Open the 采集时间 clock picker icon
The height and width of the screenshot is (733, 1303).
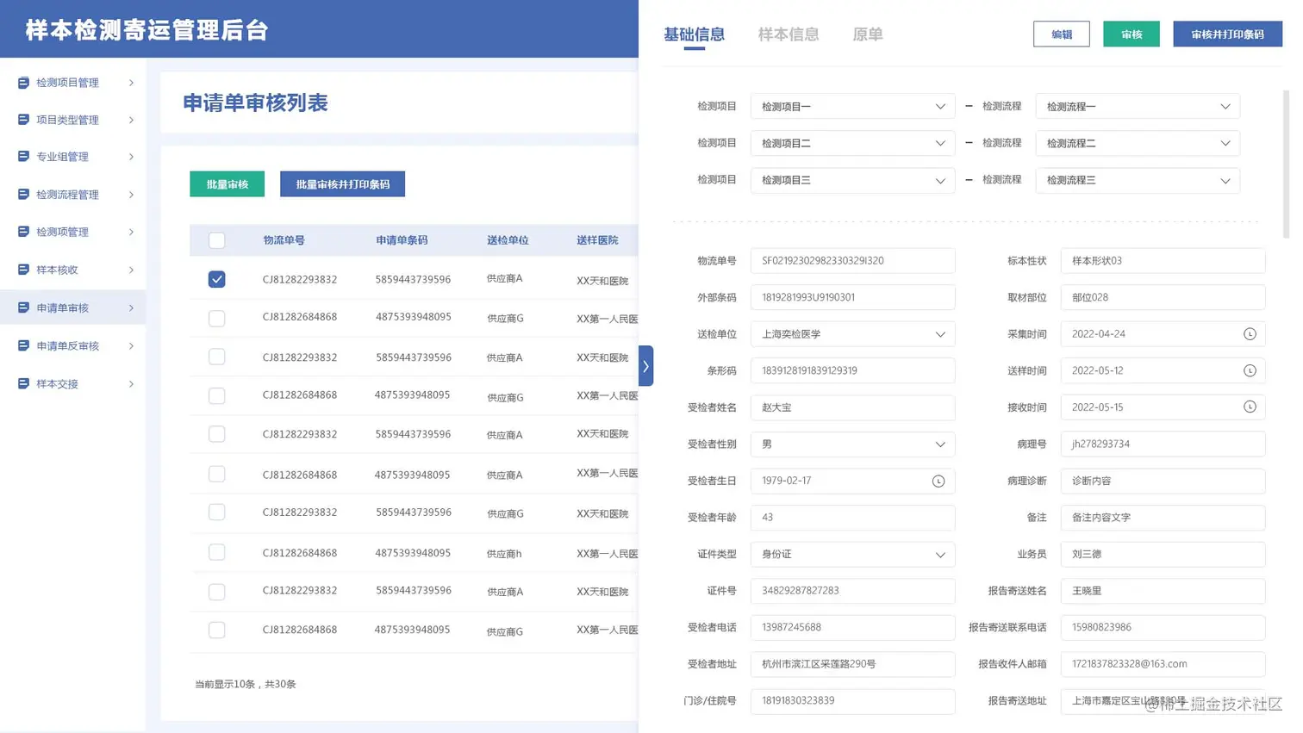1250,334
